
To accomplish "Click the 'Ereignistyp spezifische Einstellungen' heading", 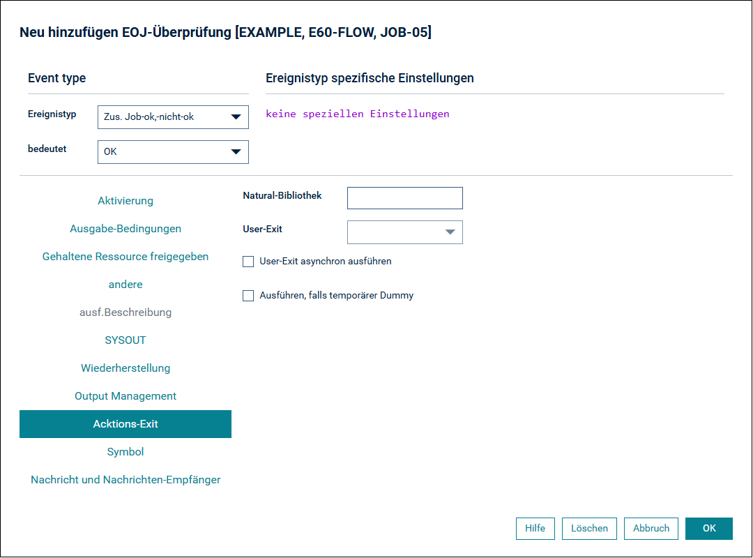I will (370, 78).
